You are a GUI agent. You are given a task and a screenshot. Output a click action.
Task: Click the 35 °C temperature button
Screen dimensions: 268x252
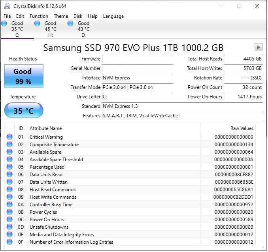(23, 111)
